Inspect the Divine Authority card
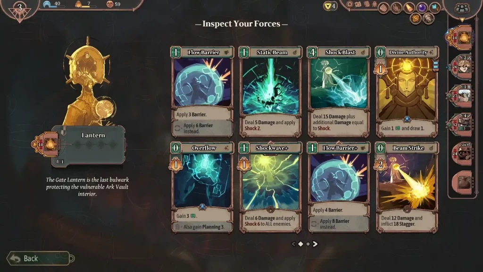 point(407,92)
